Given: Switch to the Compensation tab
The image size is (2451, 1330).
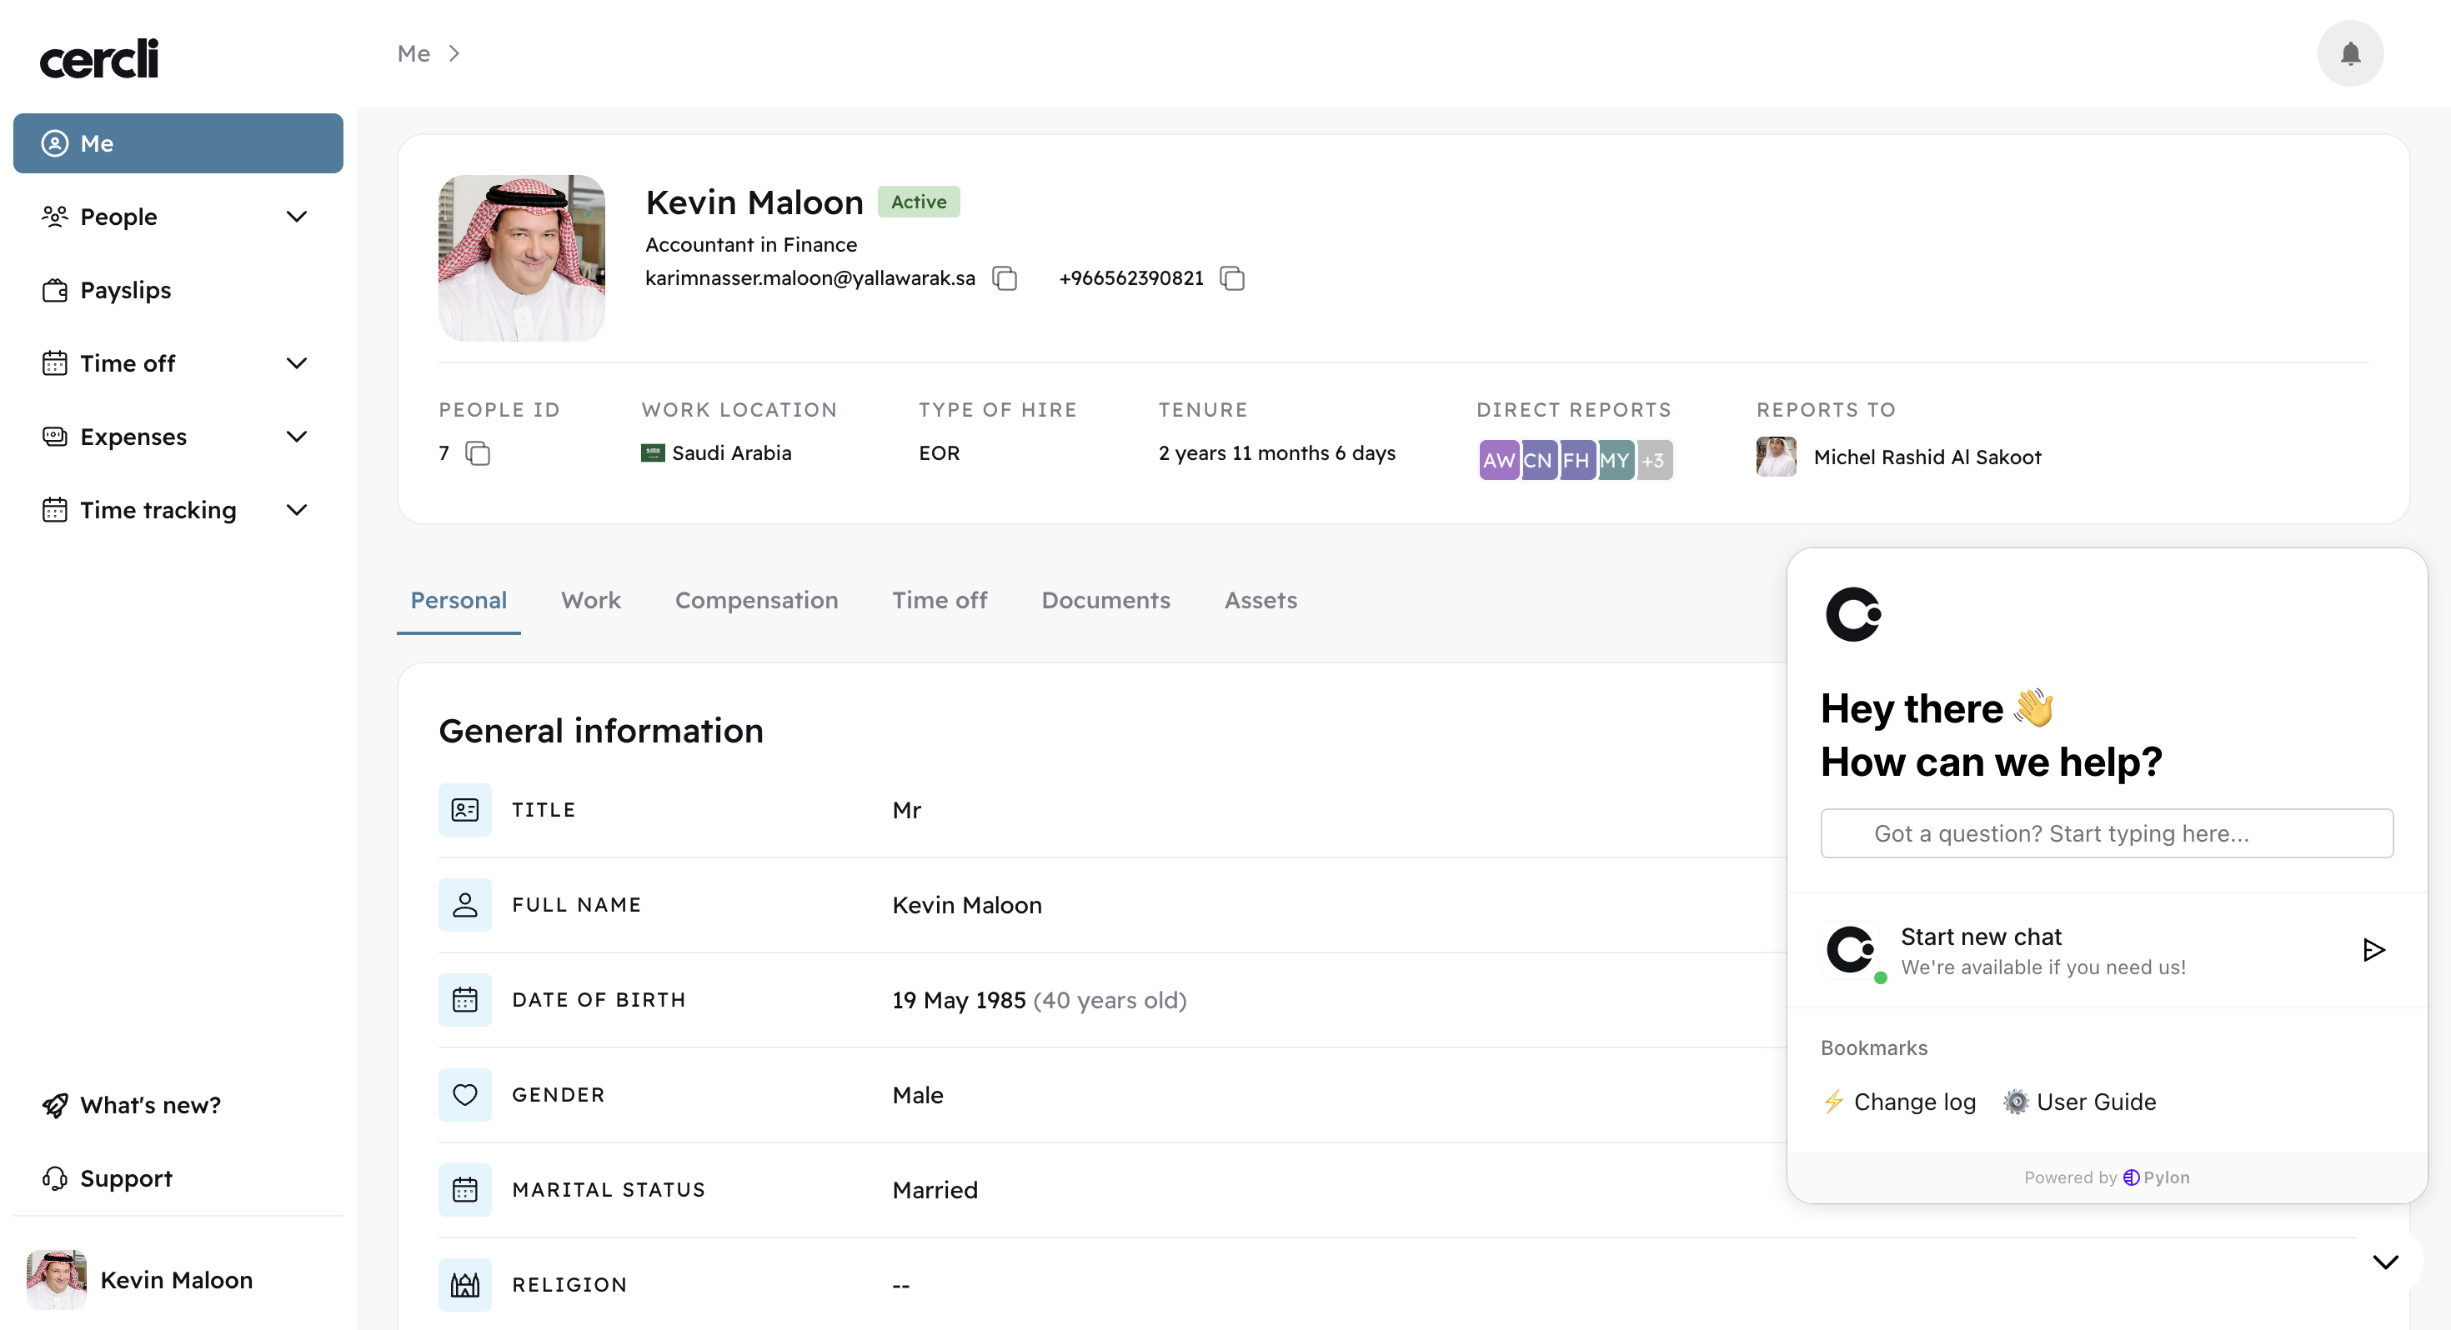Looking at the screenshot, I should coord(755,599).
